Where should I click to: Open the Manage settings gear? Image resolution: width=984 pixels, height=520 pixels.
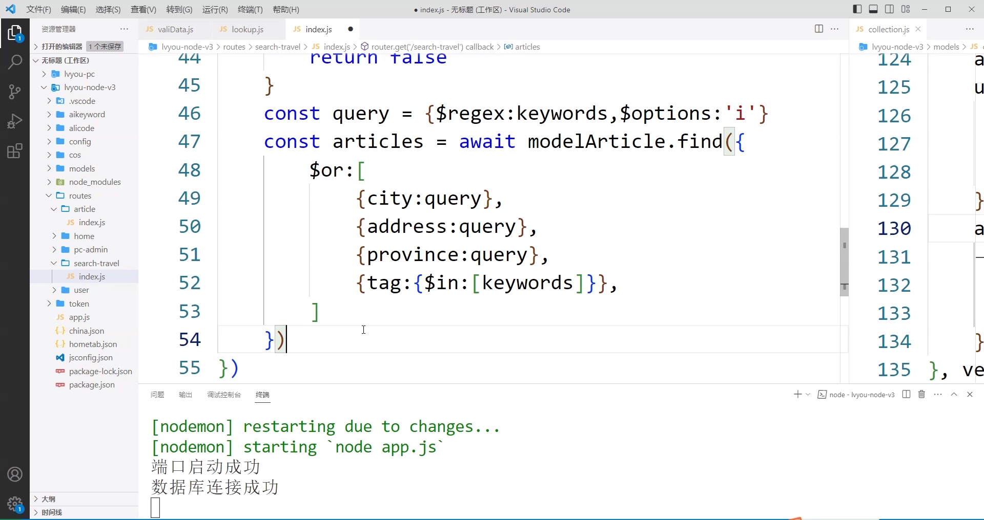(15, 504)
